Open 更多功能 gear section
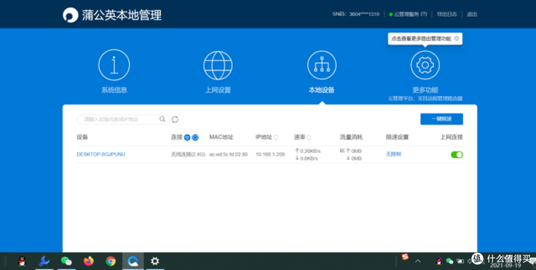Screen dimensions: 536x270 [425, 65]
